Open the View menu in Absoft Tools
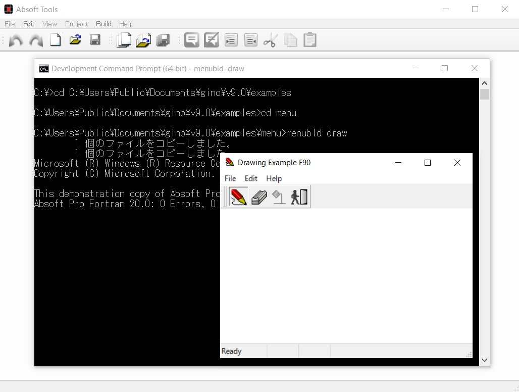The height and width of the screenshot is (392, 519). [49, 24]
